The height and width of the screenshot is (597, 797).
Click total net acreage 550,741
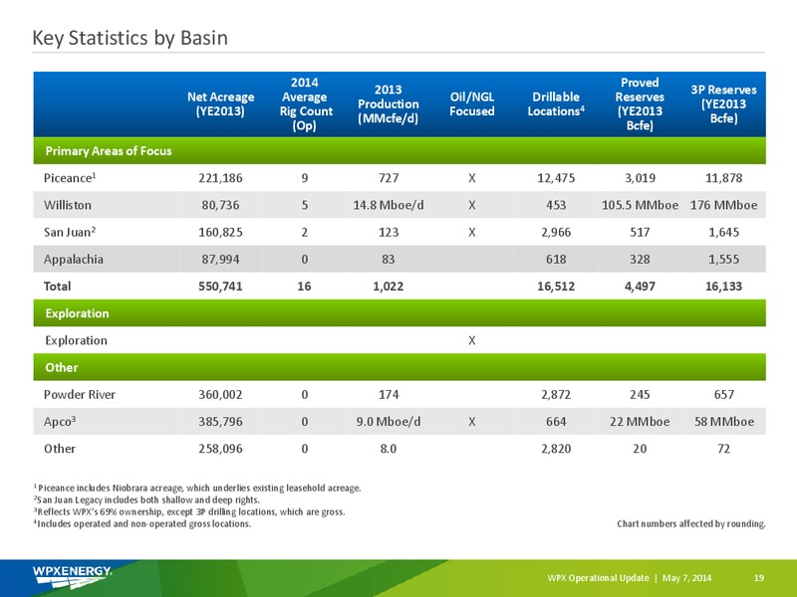tap(220, 287)
